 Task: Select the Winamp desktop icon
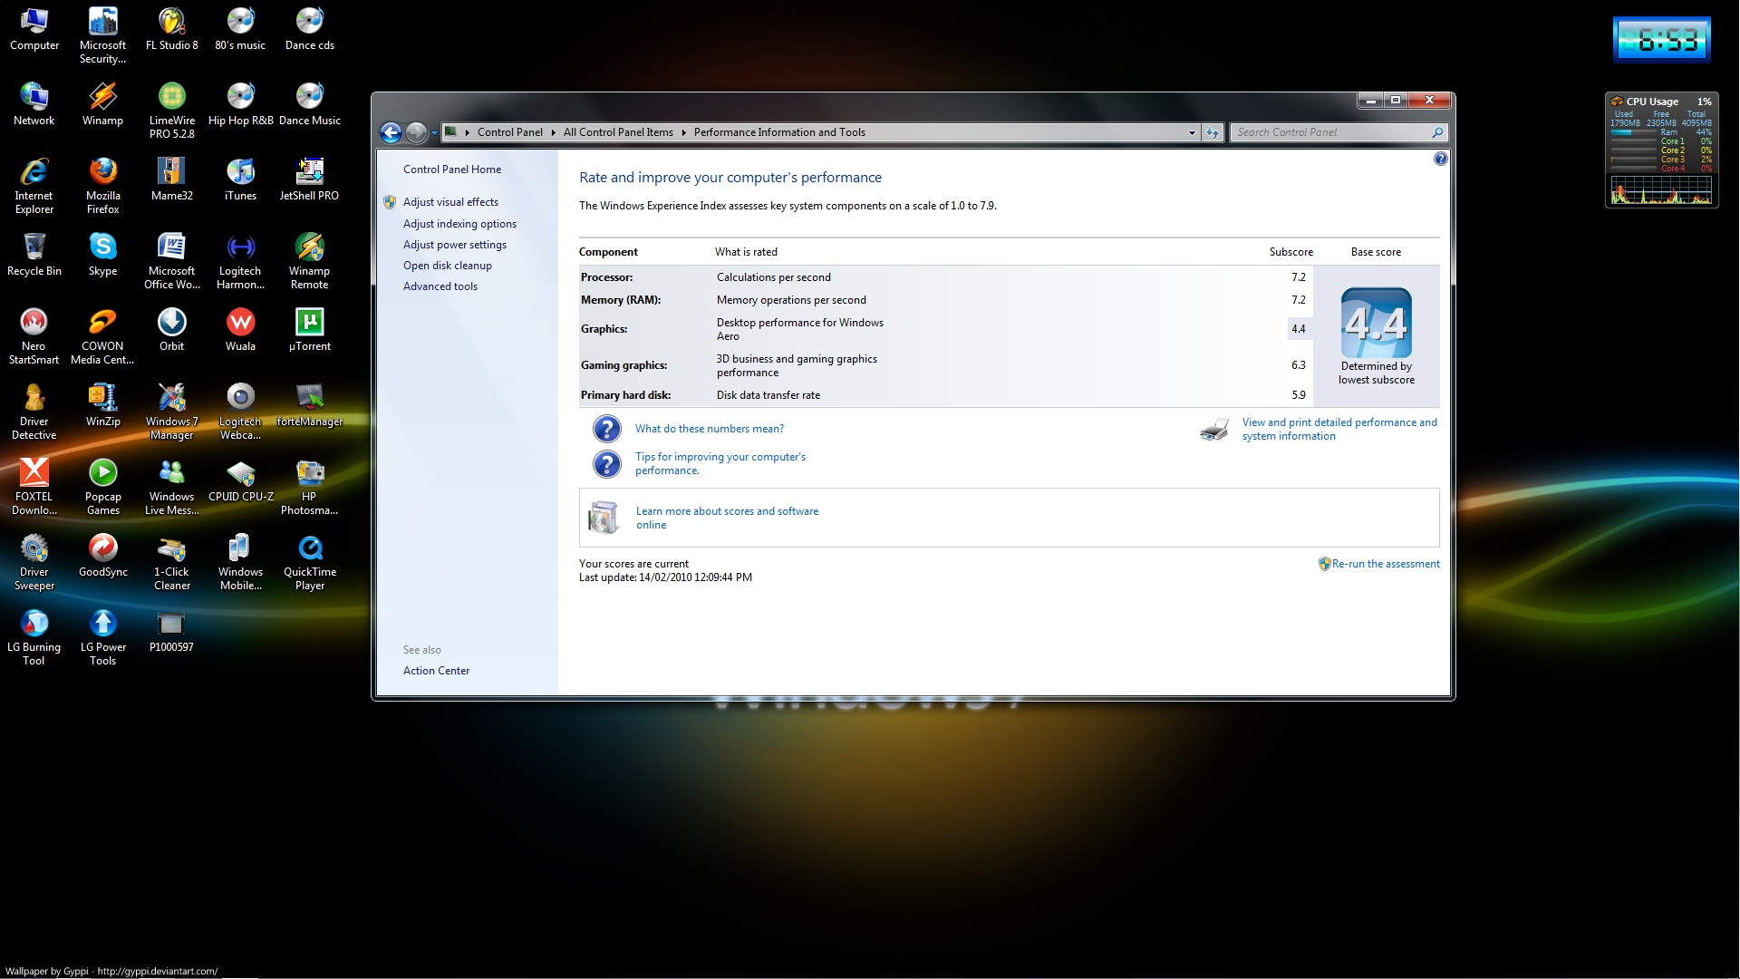(x=102, y=104)
